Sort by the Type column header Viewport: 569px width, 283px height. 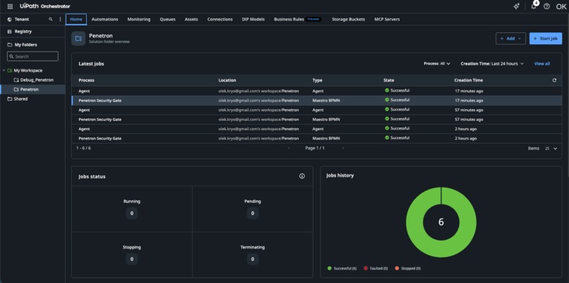[317, 80]
